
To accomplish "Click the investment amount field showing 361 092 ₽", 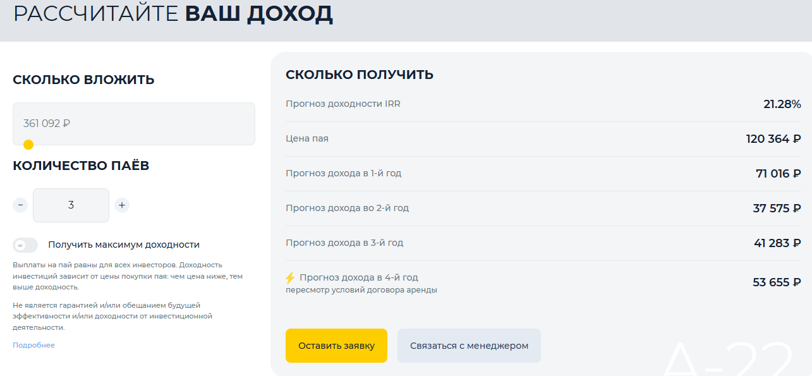I will (133, 123).
